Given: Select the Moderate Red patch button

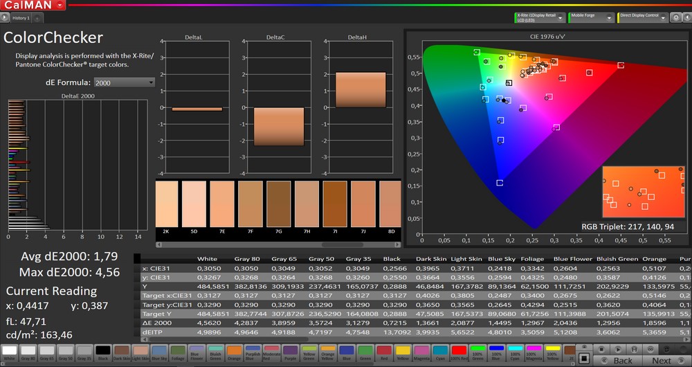Looking at the screenshot, I should coord(271,353).
